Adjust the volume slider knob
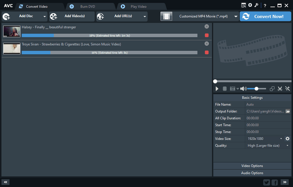The image size is (293, 187). (256, 89)
